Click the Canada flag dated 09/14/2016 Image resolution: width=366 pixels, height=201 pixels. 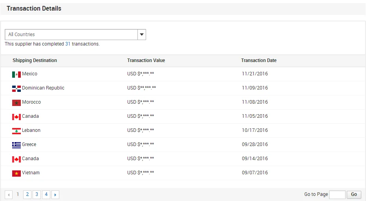(16, 159)
